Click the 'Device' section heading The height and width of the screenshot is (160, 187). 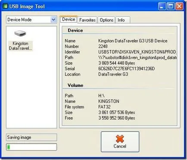click(75, 30)
